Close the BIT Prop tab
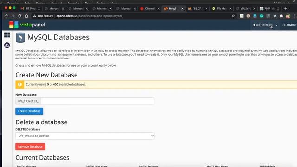 39,9
